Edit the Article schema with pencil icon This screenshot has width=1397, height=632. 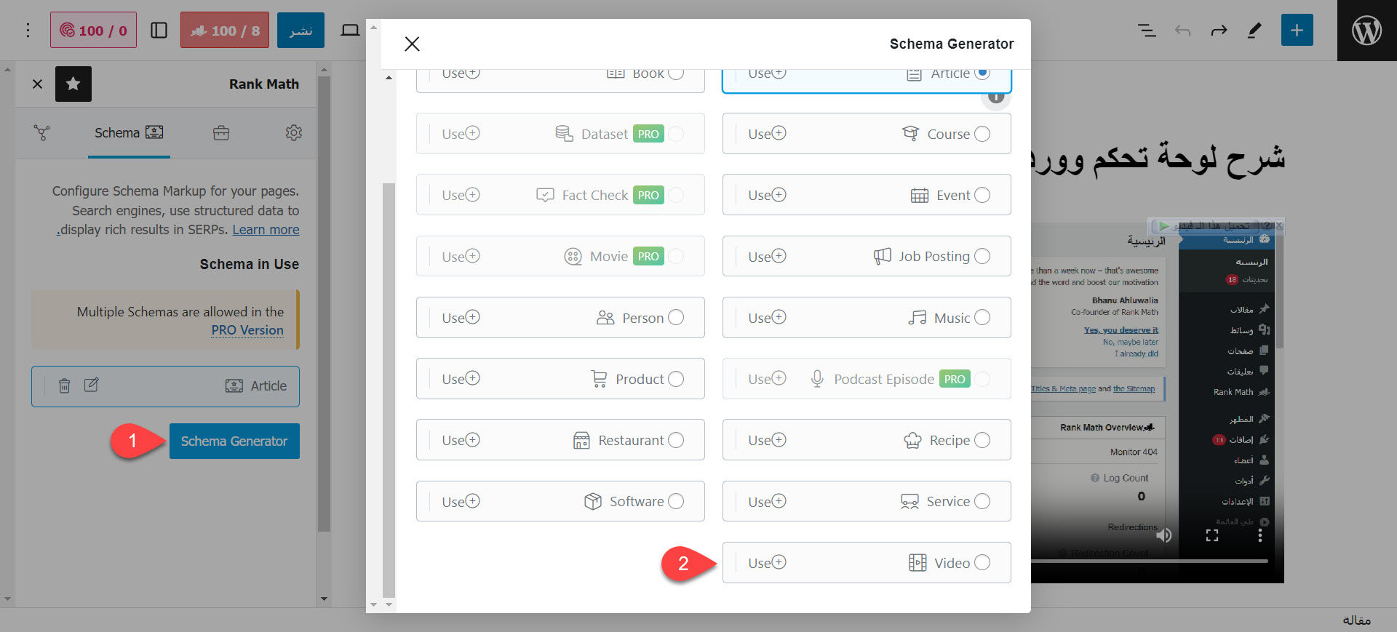click(x=91, y=385)
